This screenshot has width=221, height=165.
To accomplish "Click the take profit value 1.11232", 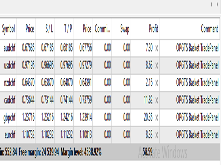I will pos(67,134).
